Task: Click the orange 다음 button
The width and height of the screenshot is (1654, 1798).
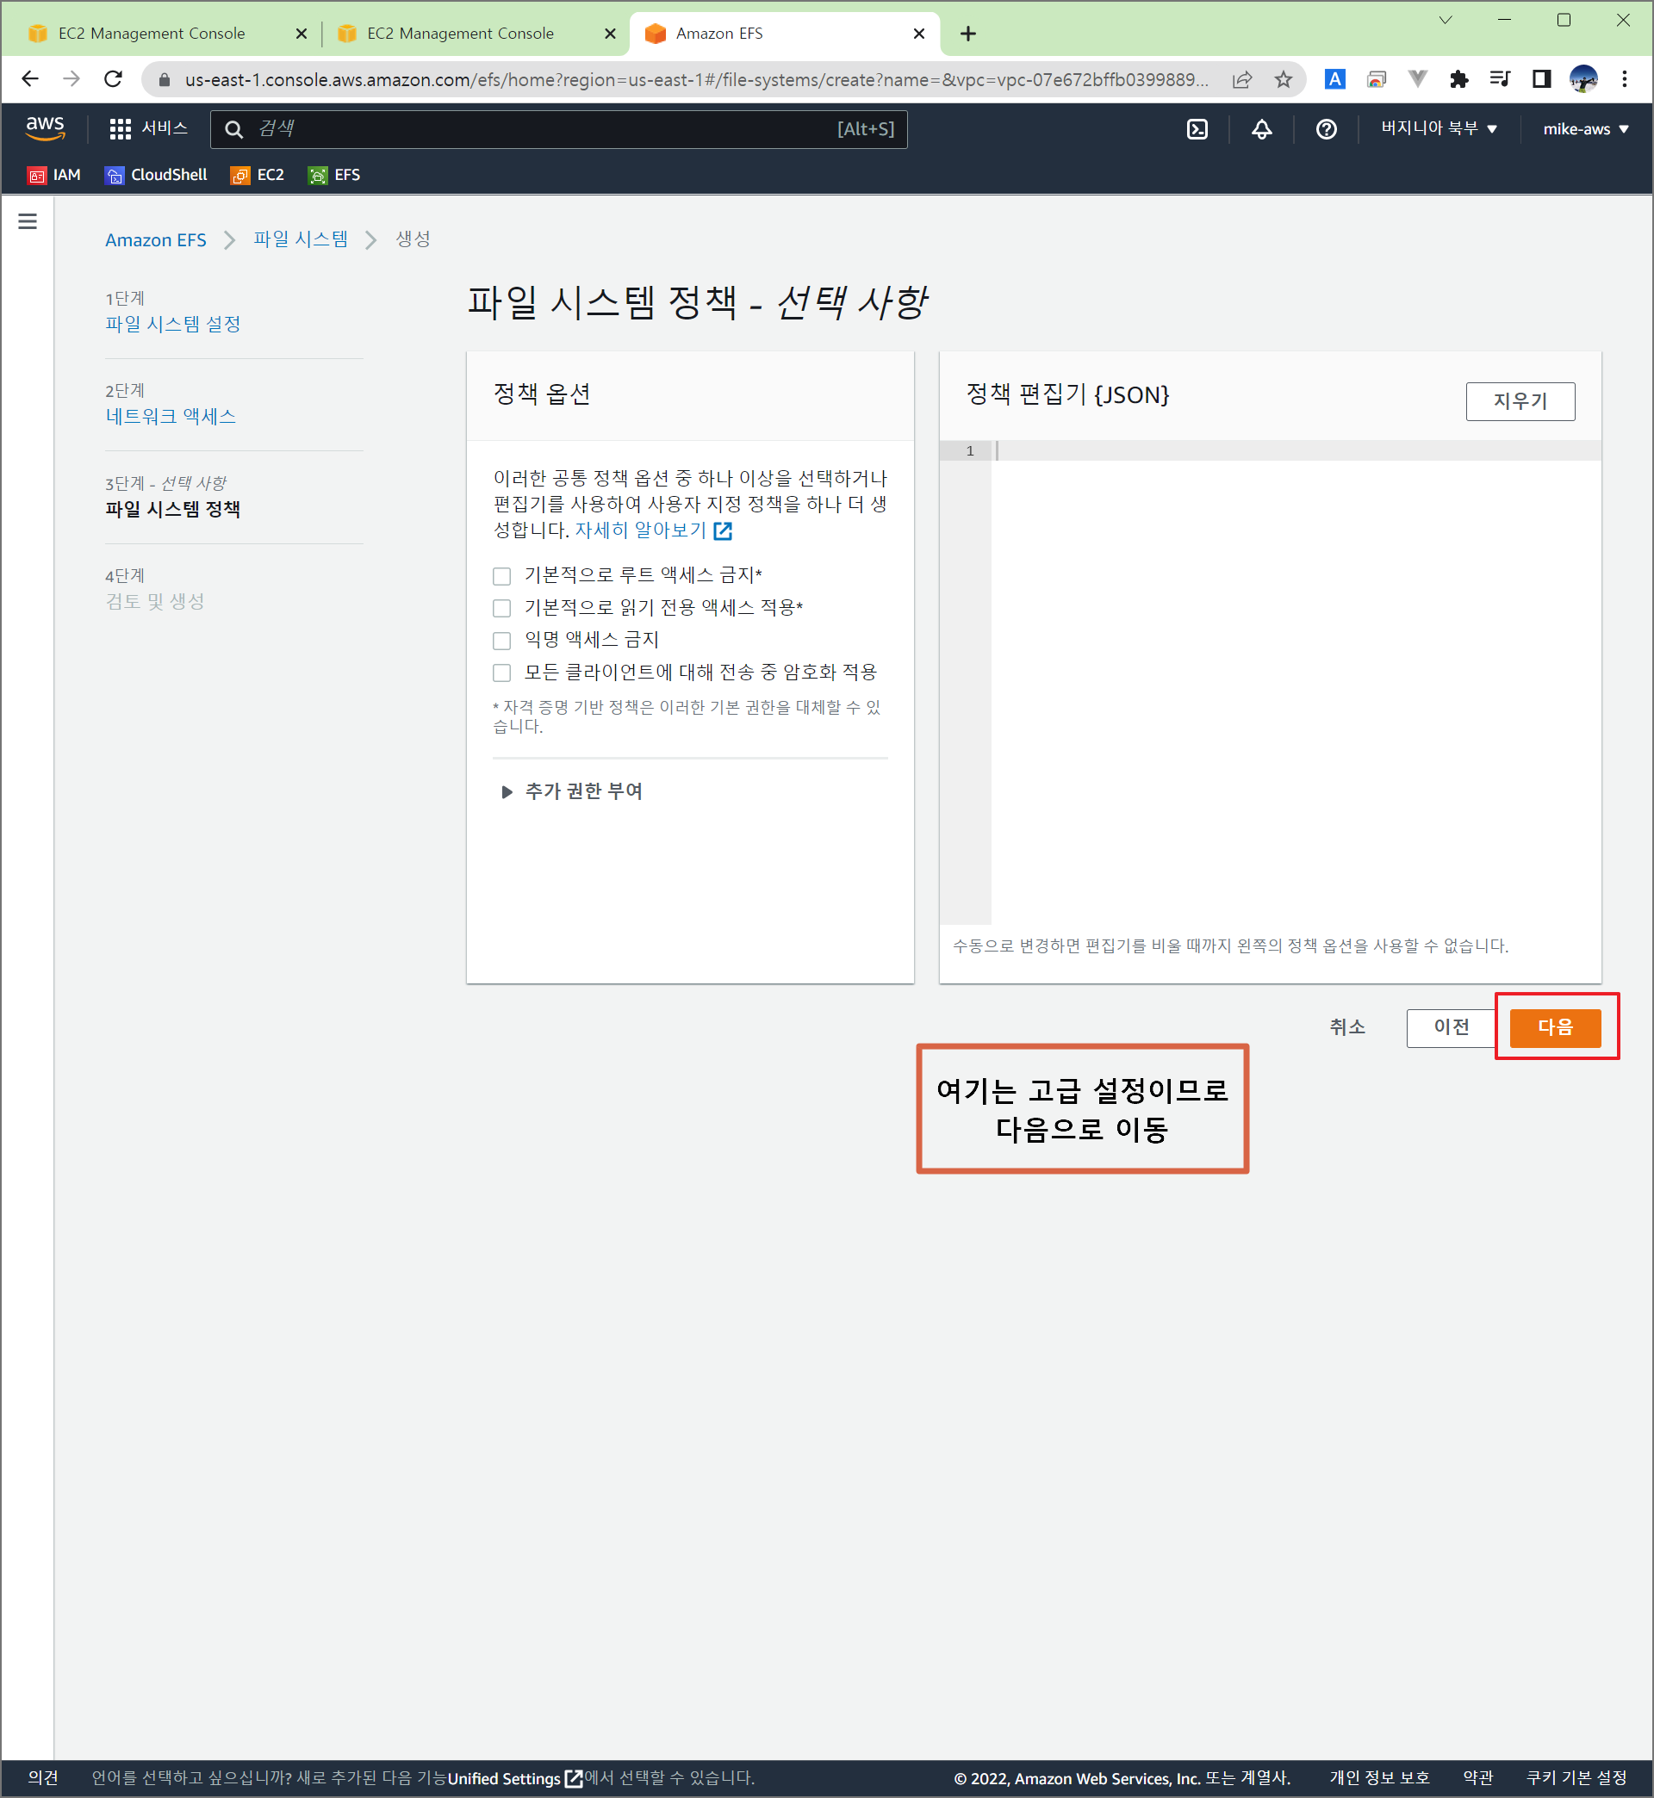Action: click(1555, 1027)
